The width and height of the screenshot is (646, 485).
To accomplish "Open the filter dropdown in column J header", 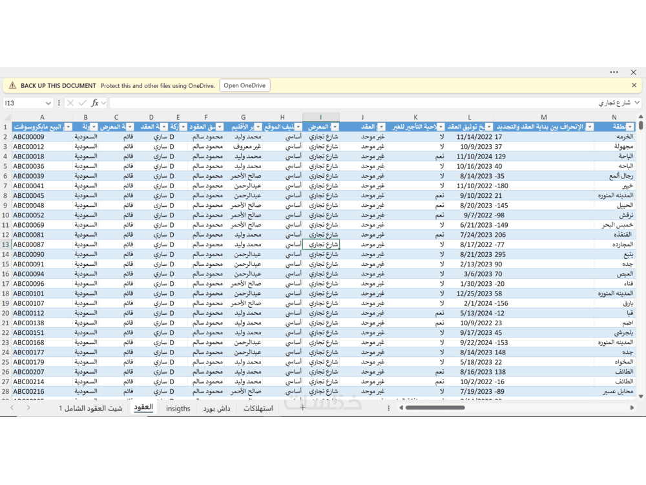I will [x=382, y=127].
